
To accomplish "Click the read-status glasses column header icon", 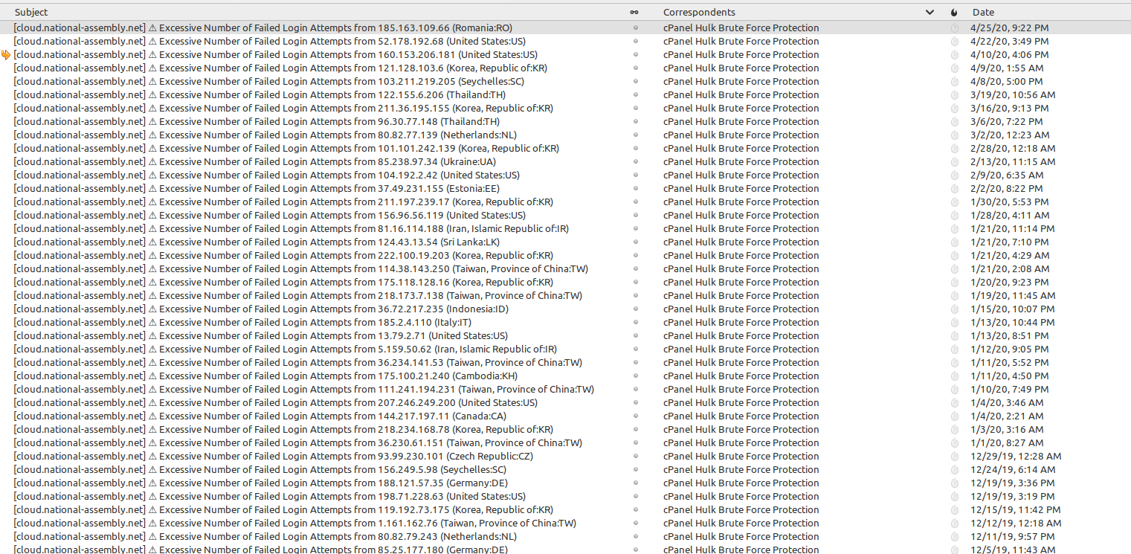I will click(634, 12).
